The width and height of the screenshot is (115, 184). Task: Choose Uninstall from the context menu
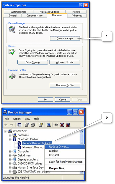pos(65,155)
